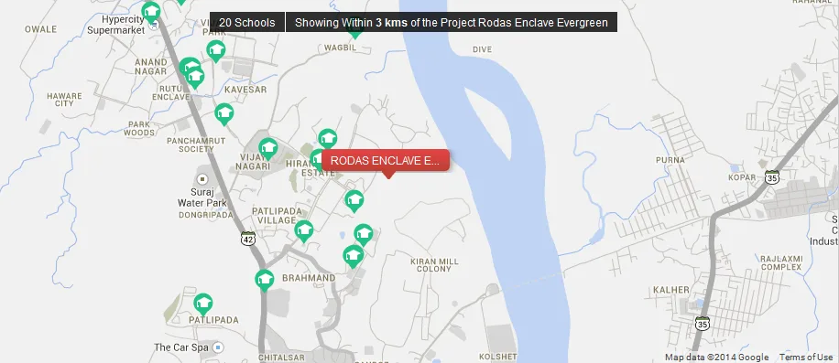Select school marker on highway near Brahmand

[265, 281]
